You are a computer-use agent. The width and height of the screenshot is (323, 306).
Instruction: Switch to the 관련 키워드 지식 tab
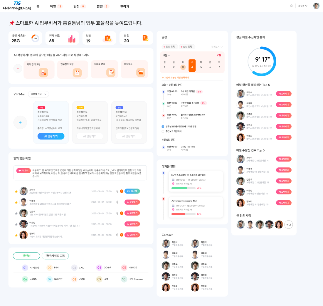[55, 256]
